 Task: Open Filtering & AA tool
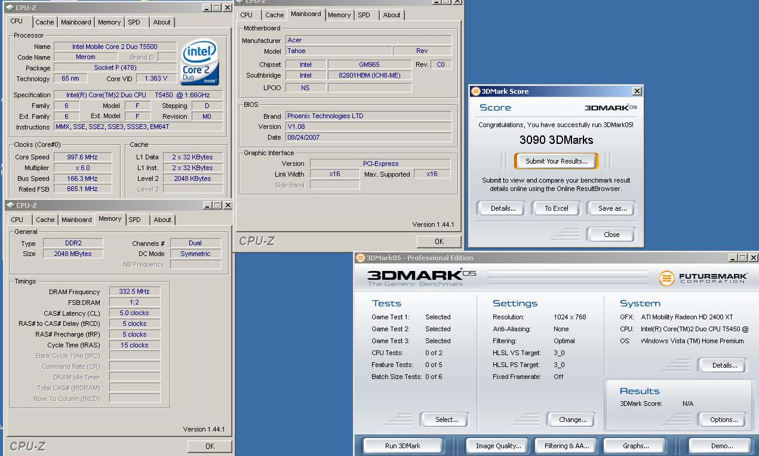click(x=567, y=446)
